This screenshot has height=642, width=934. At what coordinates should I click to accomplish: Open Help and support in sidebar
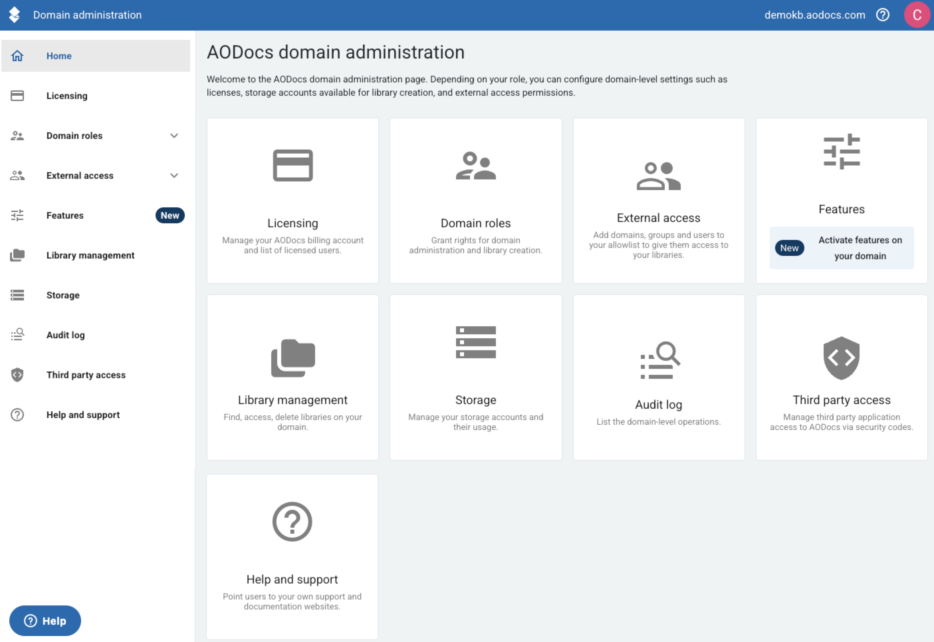pos(96,414)
